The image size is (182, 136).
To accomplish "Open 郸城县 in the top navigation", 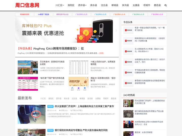I will [x=115, y=5].
